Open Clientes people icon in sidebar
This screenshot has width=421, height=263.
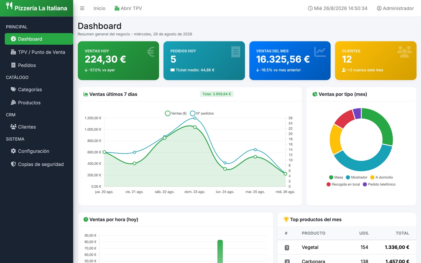click(x=13, y=127)
